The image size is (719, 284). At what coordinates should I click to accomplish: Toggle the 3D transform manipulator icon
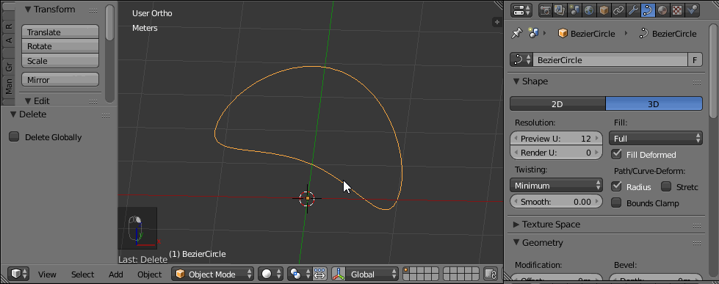pyautogui.click(x=339, y=274)
